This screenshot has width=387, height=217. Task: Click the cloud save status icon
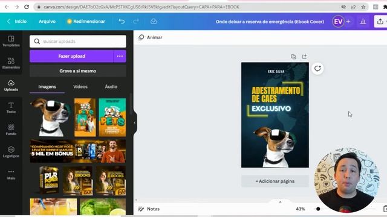pos(154,22)
